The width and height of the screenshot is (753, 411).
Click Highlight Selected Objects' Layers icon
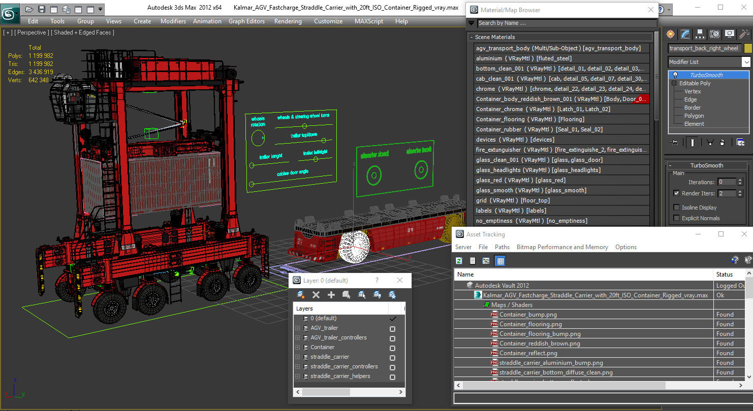pyautogui.click(x=362, y=295)
